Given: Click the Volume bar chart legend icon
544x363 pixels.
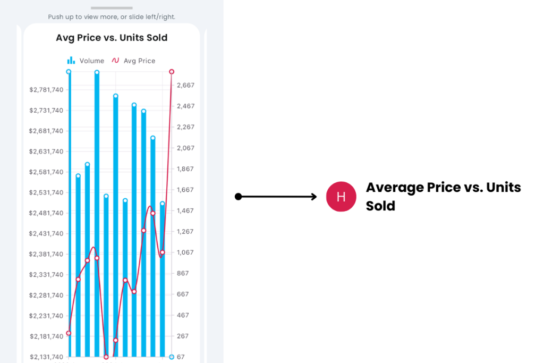Looking at the screenshot, I should (x=71, y=61).
